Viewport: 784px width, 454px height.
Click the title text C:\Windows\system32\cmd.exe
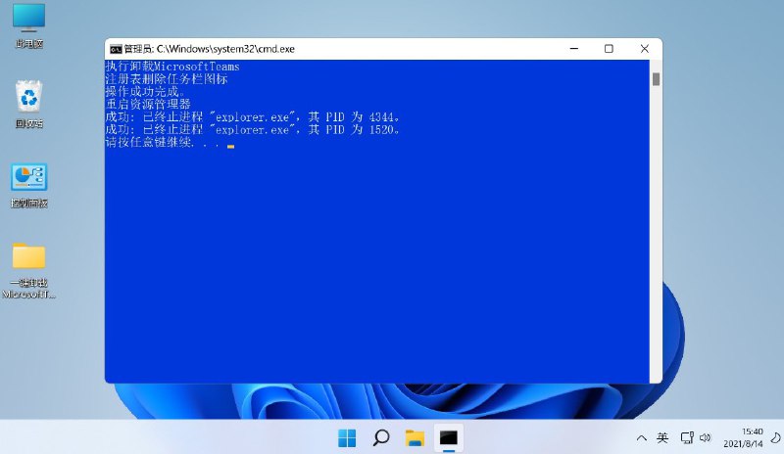[225, 49]
